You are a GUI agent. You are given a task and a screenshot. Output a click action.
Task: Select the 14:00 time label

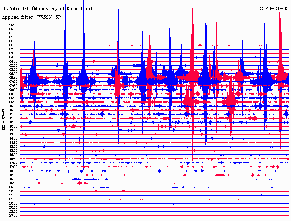[x=13, y=139]
